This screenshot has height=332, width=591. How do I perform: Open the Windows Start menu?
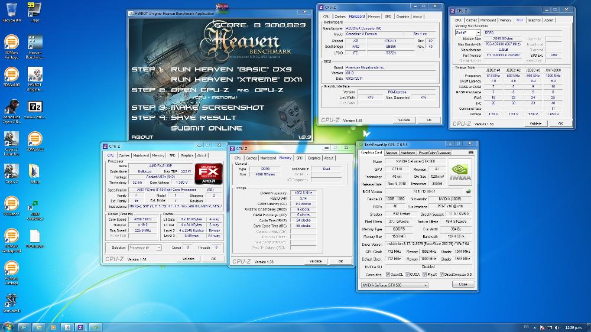pos(8,327)
